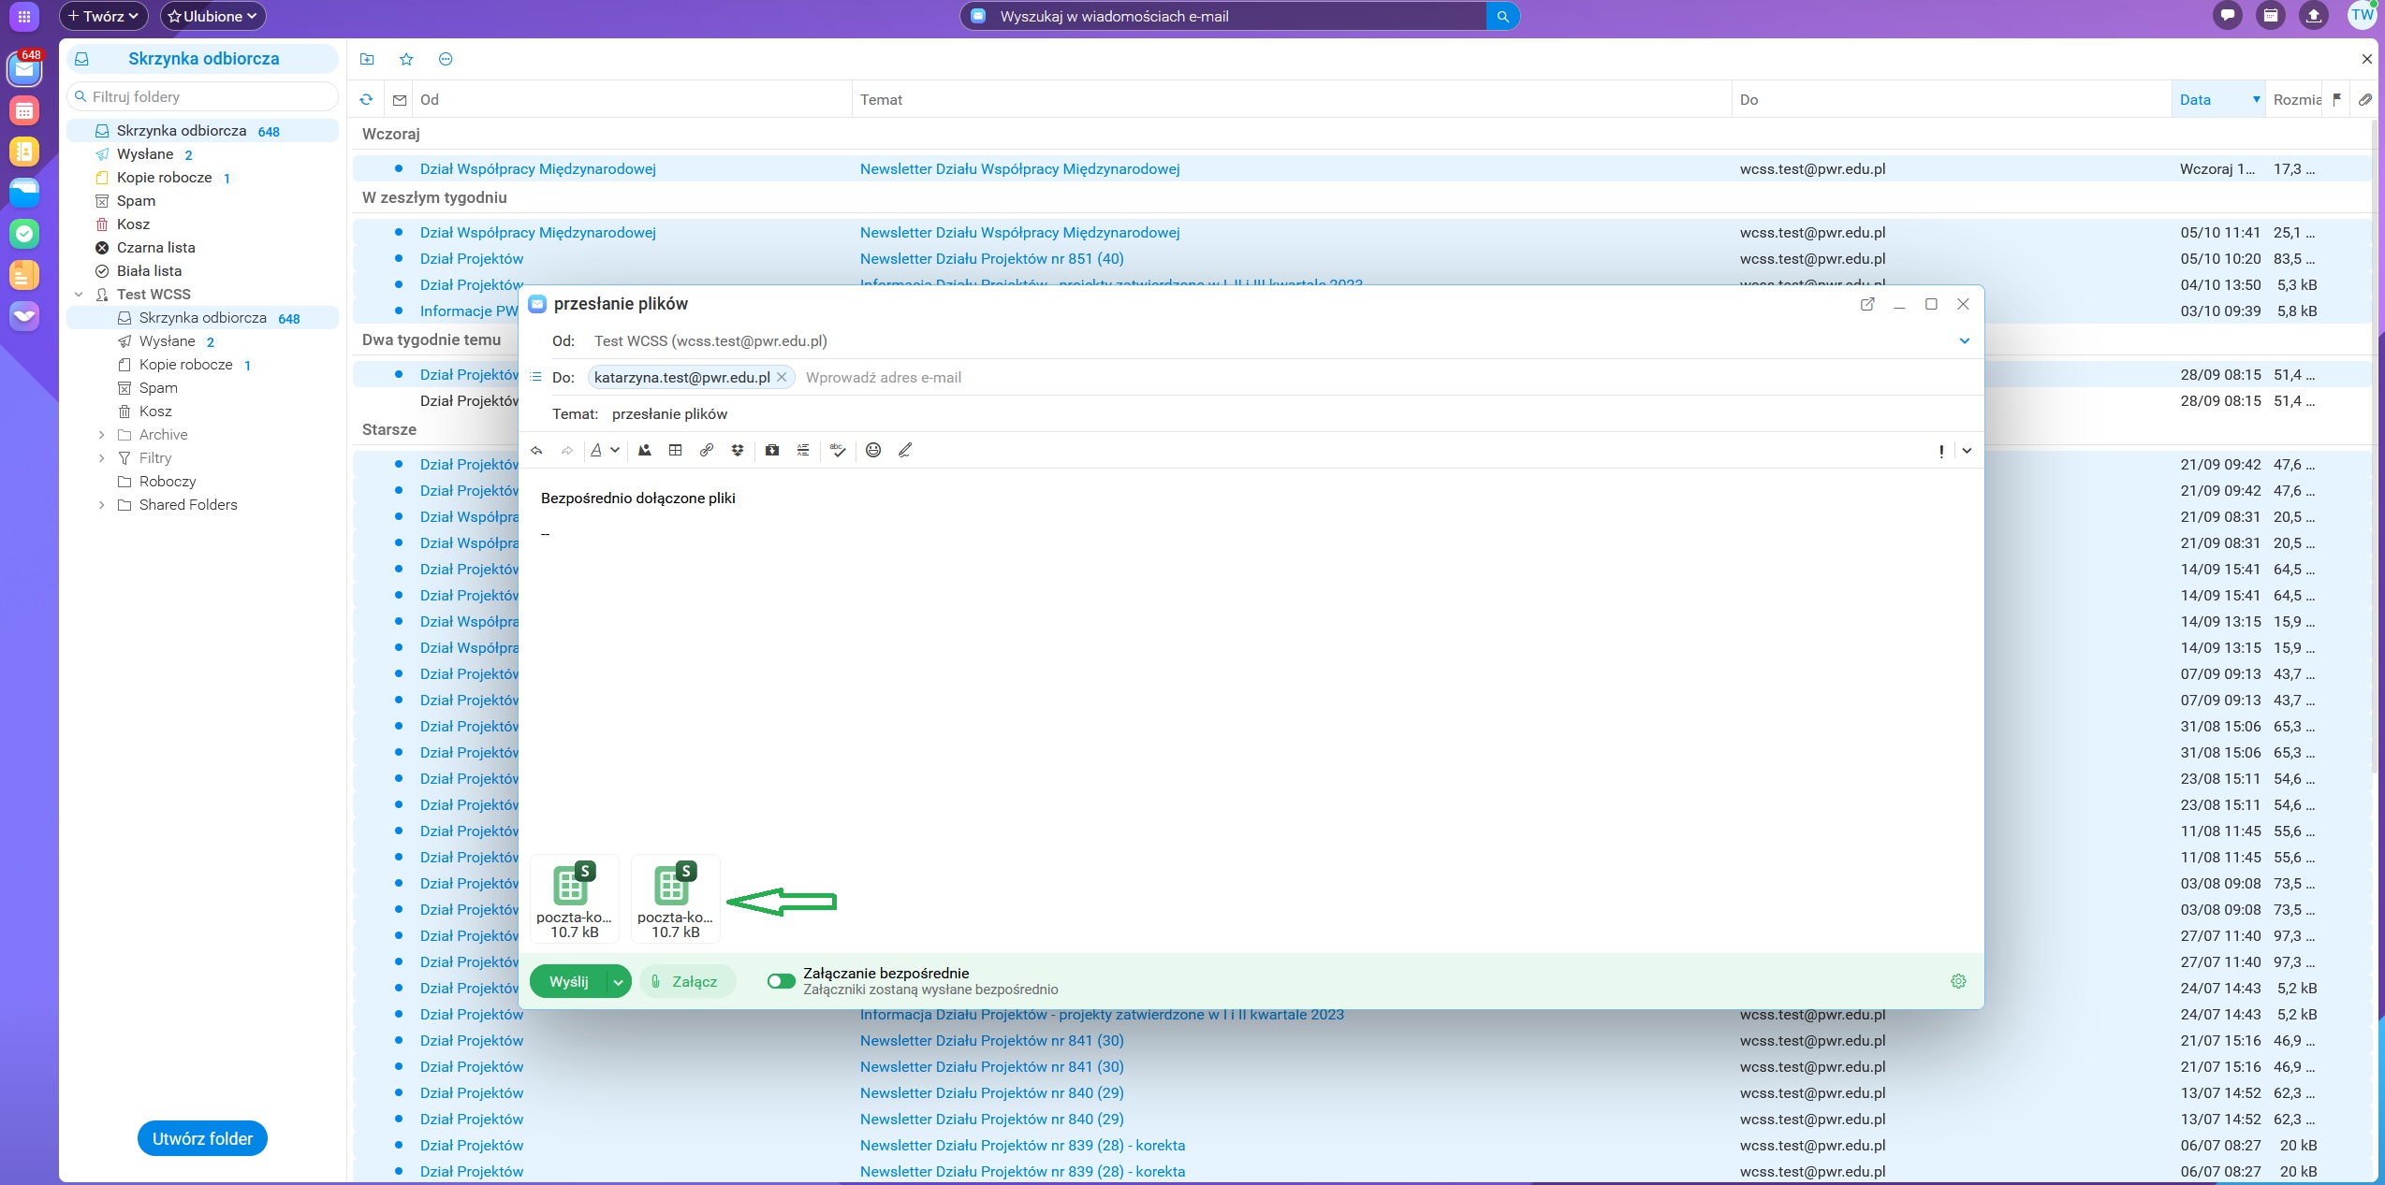Click the Dropbox attachment icon
This screenshot has height=1185, width=2385.
click(x=738, y=451)
